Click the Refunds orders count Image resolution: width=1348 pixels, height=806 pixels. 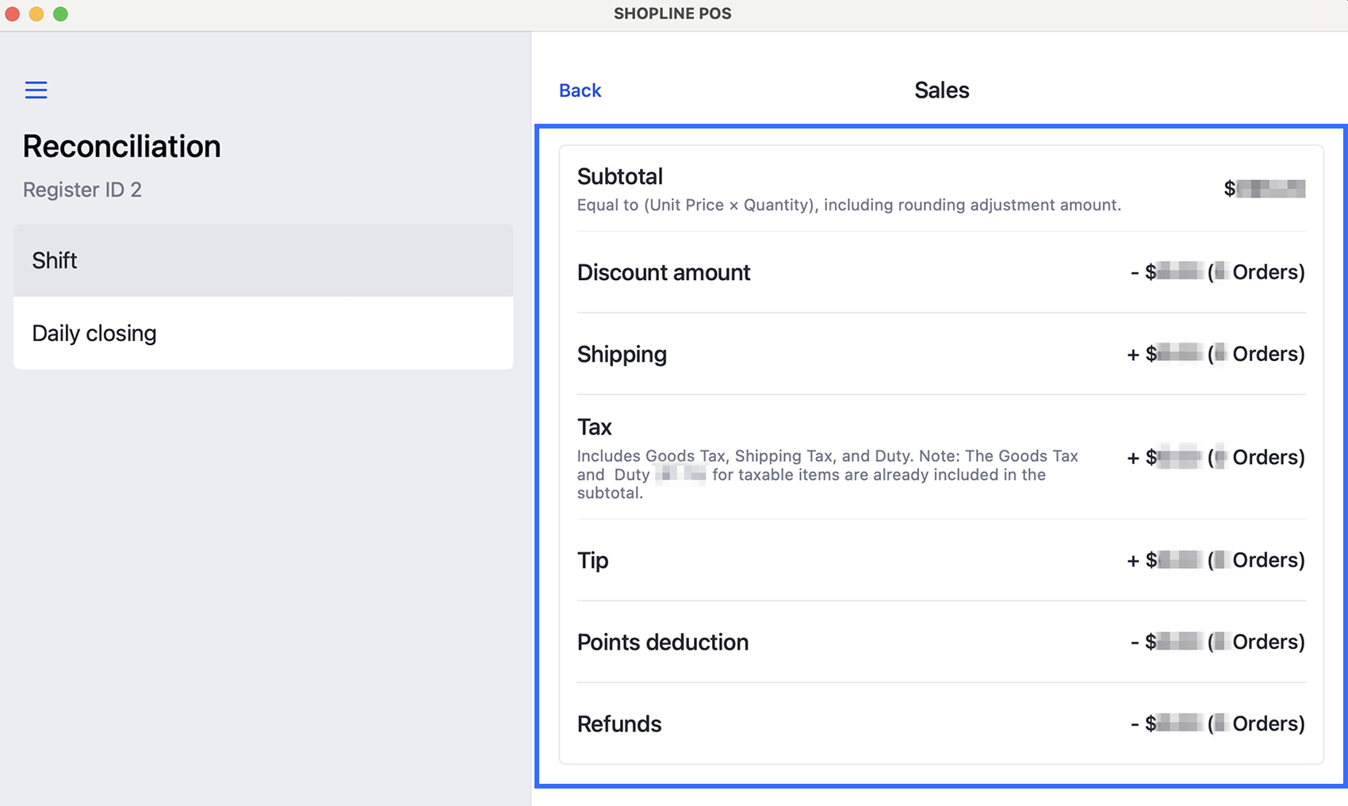1256,723
